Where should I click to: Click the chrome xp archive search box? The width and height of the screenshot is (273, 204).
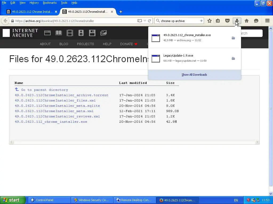click(x=179, y=21)
